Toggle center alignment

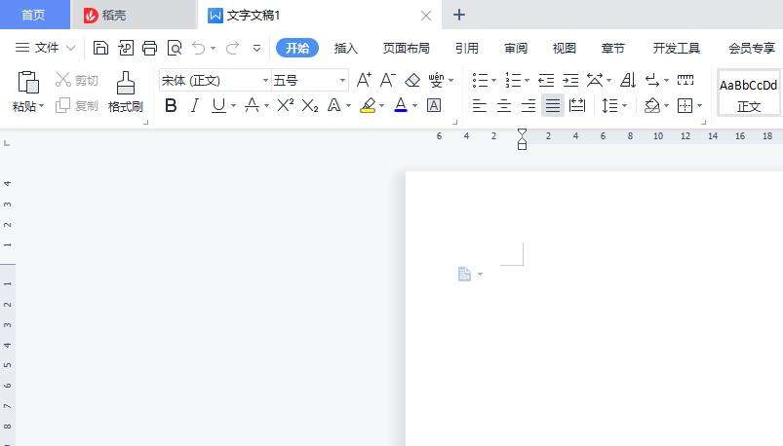tap(504, 105)
